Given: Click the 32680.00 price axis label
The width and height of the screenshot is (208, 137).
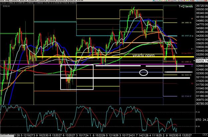Looking at the screenshot, I should click(202, 66).
